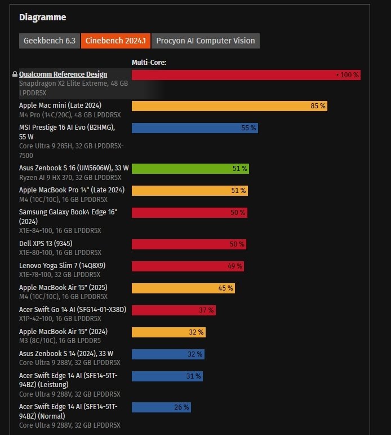Click the 32 % Asus Zenbook S 14 bar

pos(168,354)
